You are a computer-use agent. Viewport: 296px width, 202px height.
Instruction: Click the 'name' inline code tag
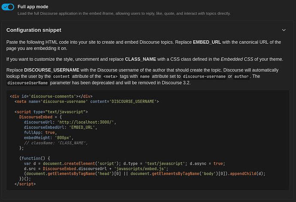point(145,76)
